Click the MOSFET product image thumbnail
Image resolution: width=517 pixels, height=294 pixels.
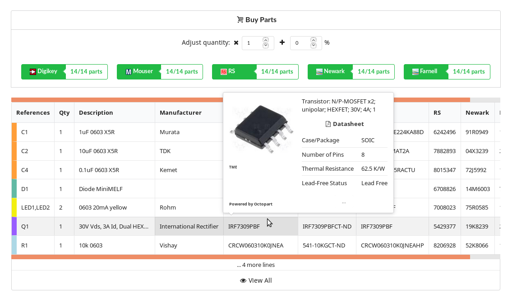(x=262, y=129)
